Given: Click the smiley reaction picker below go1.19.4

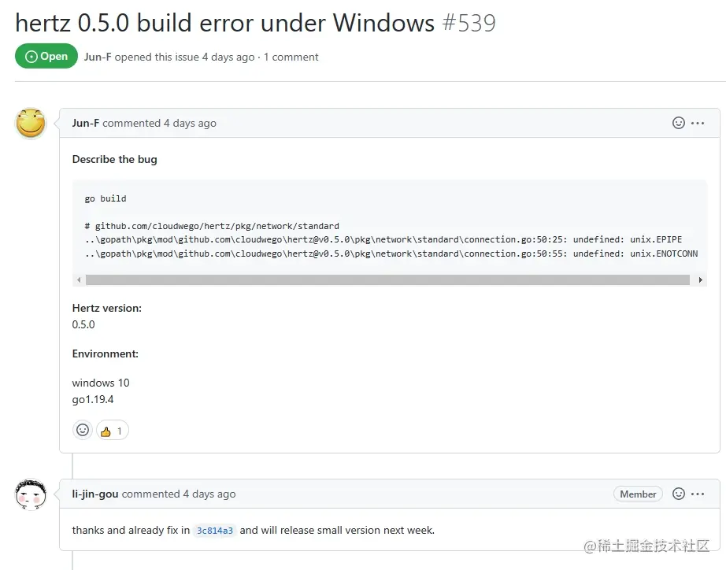Looking at the screenshot, I should pyautogui.click(x=83, y=430).
